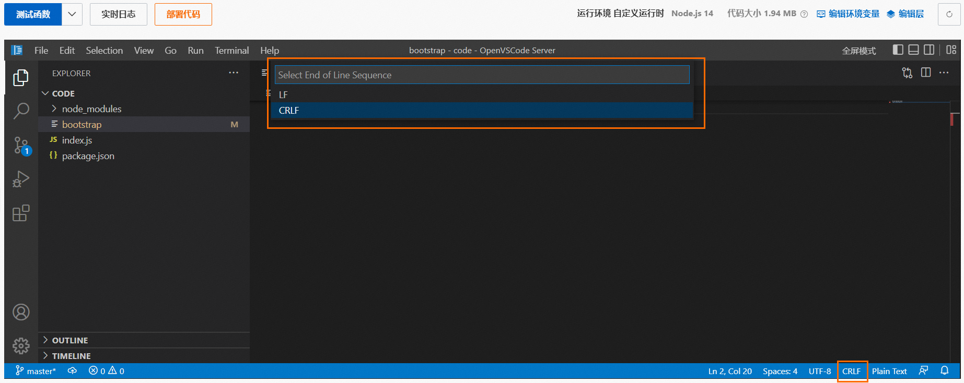The image size is (964, 383).
Task: Click the code size help icon
Action: coord(804,14)
